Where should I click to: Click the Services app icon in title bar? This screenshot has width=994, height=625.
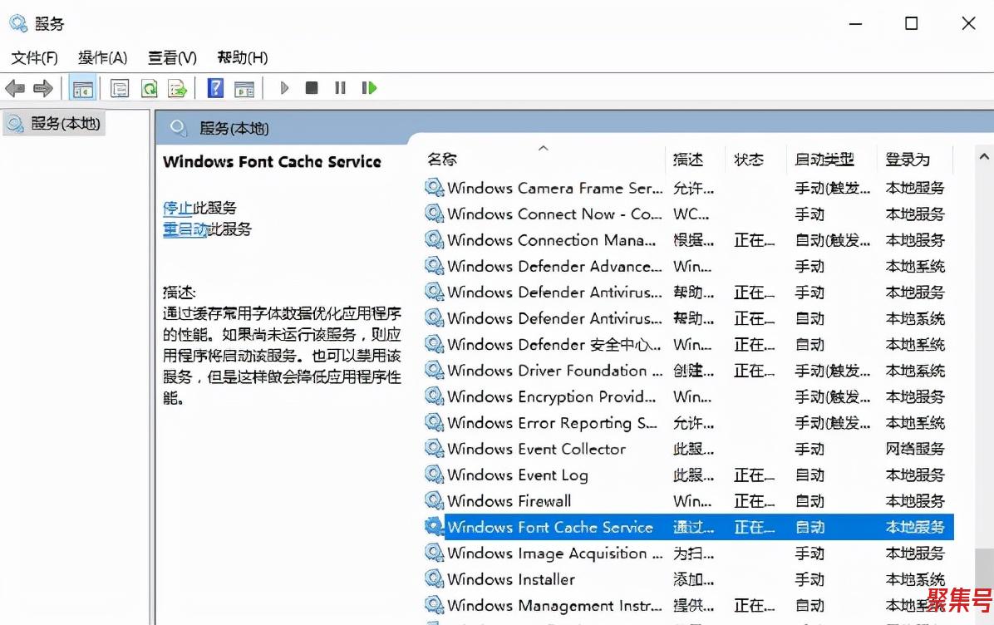point(17,23)
